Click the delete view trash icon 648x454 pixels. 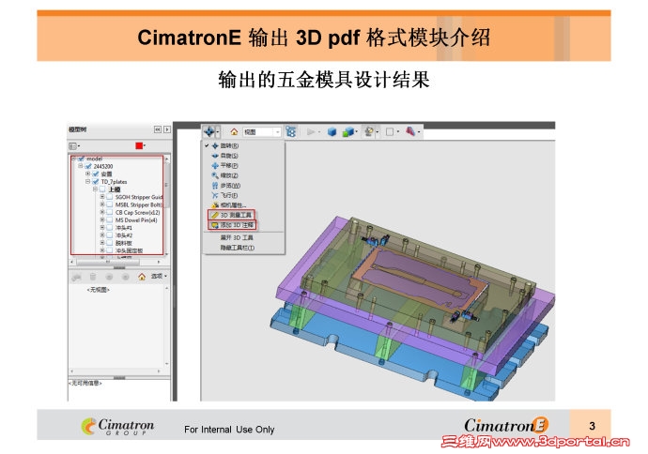(93, 277)
